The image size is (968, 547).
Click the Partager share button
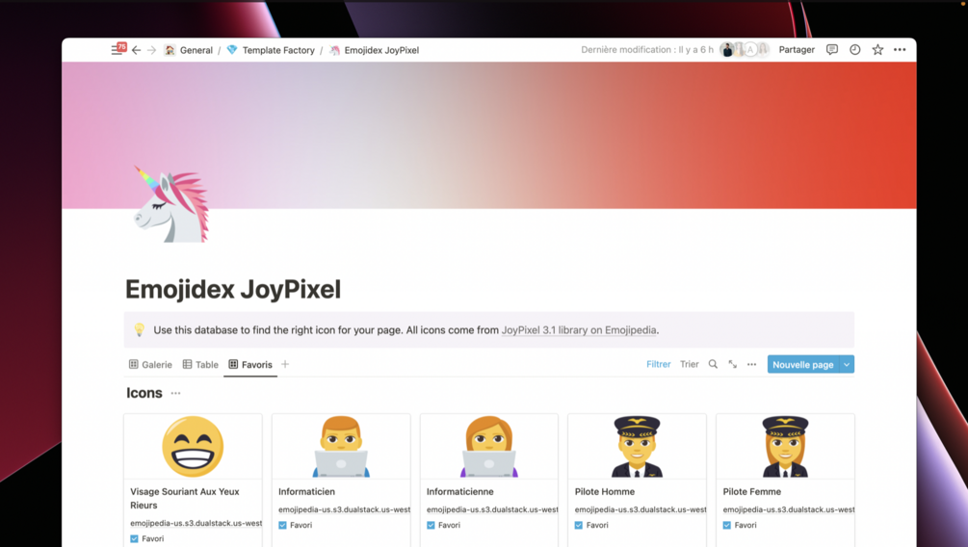point(797,49)
